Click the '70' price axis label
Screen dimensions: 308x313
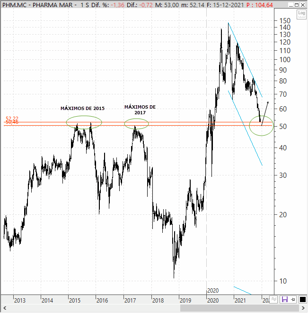pos(283,94)
